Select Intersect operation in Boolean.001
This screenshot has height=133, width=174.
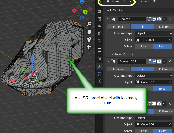coord(119,69)
